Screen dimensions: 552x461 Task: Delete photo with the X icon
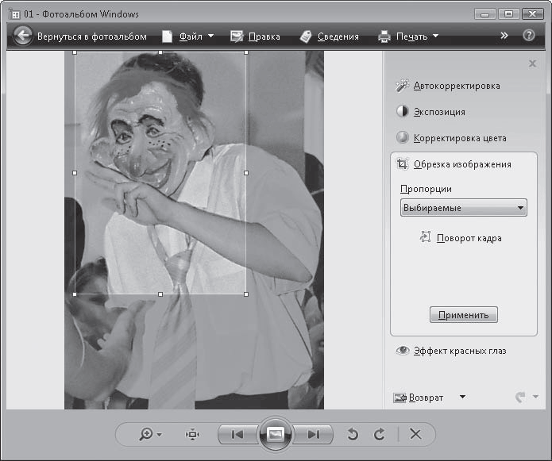415,434
